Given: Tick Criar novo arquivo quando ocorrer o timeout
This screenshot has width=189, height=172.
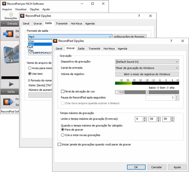Looking at the screenshot, I should pos(63,103).
